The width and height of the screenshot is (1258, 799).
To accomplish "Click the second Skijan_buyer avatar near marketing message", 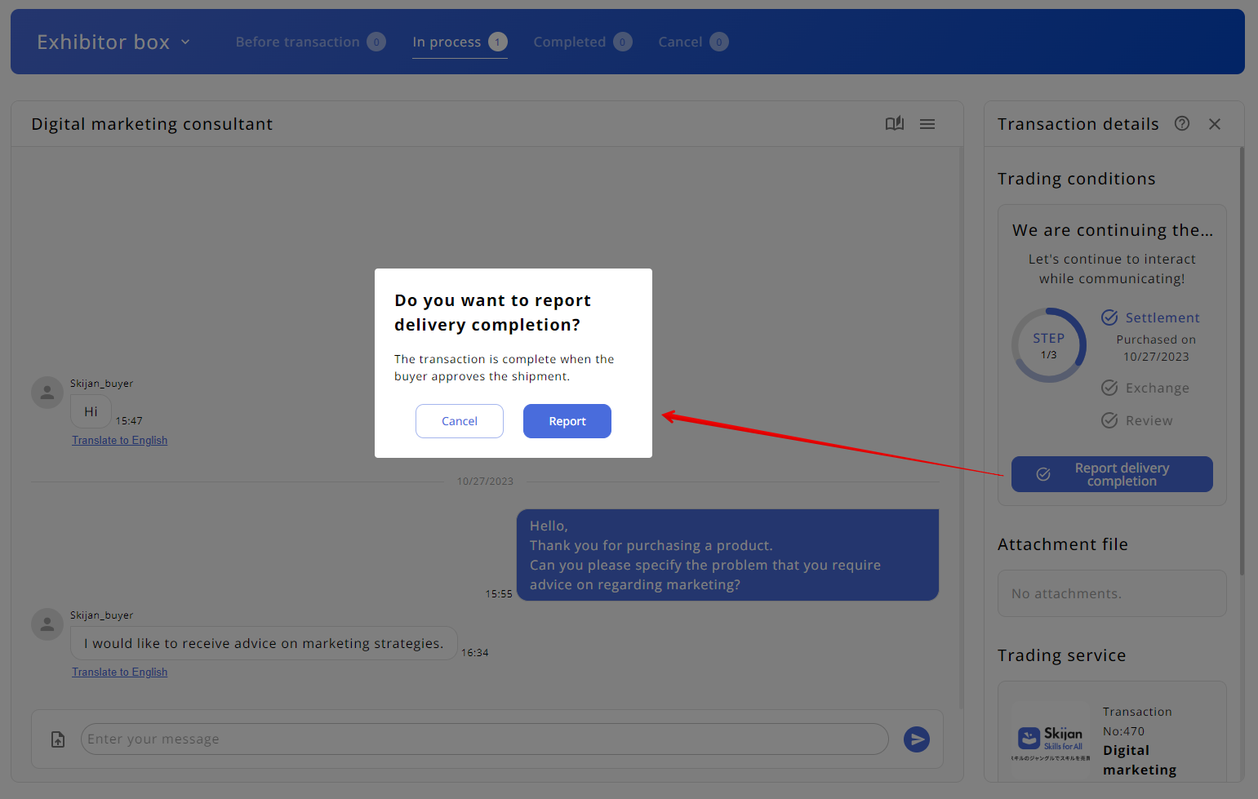I will tap(47, 624).
